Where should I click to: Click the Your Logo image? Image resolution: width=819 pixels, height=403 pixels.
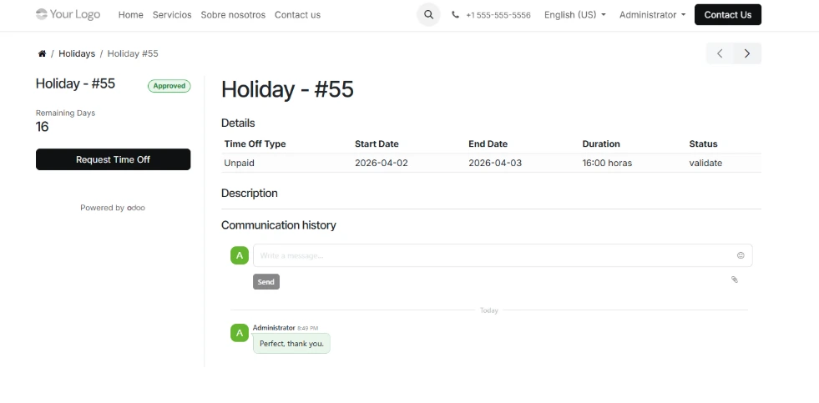[68, 14]
